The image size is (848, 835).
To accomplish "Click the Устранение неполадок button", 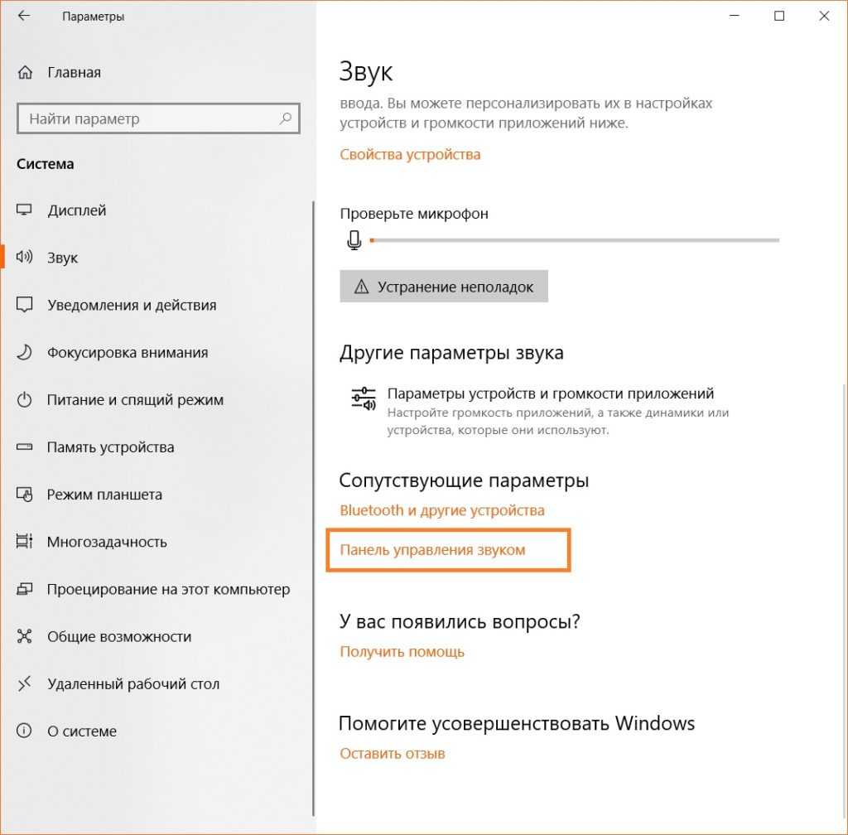I will 444,286.
